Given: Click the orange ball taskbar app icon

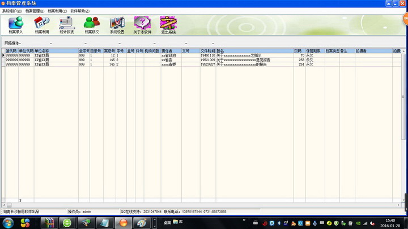Looking at the screenshot, I should tap(124, 223).
